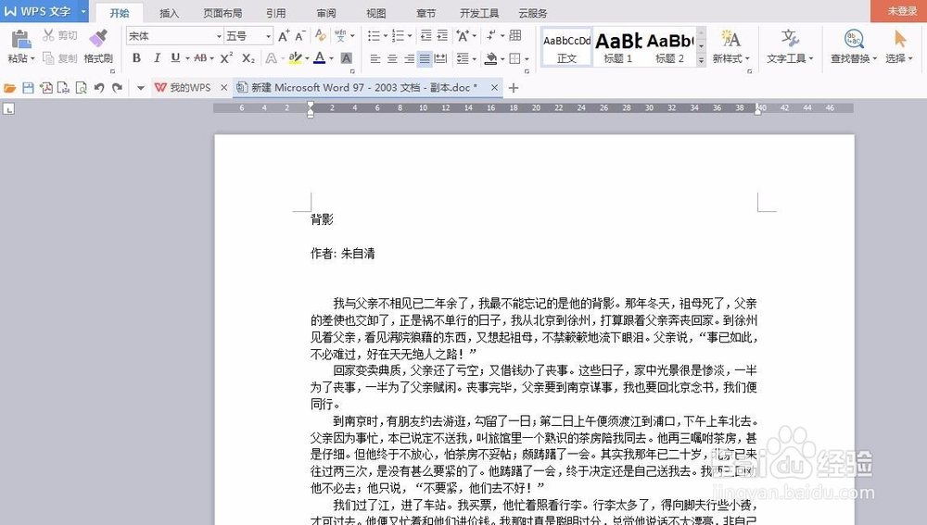Click the distributed alignment icon
The image size is (927, 525).
click(x=440, y=58)
